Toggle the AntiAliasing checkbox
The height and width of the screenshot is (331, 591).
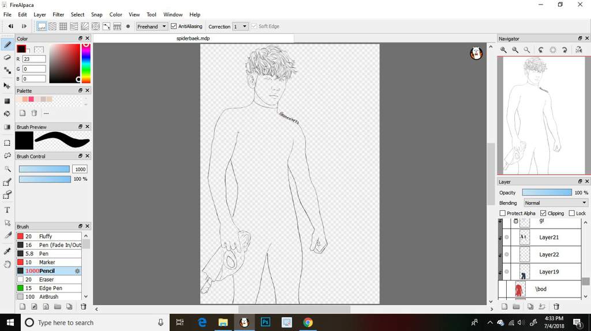174,26
